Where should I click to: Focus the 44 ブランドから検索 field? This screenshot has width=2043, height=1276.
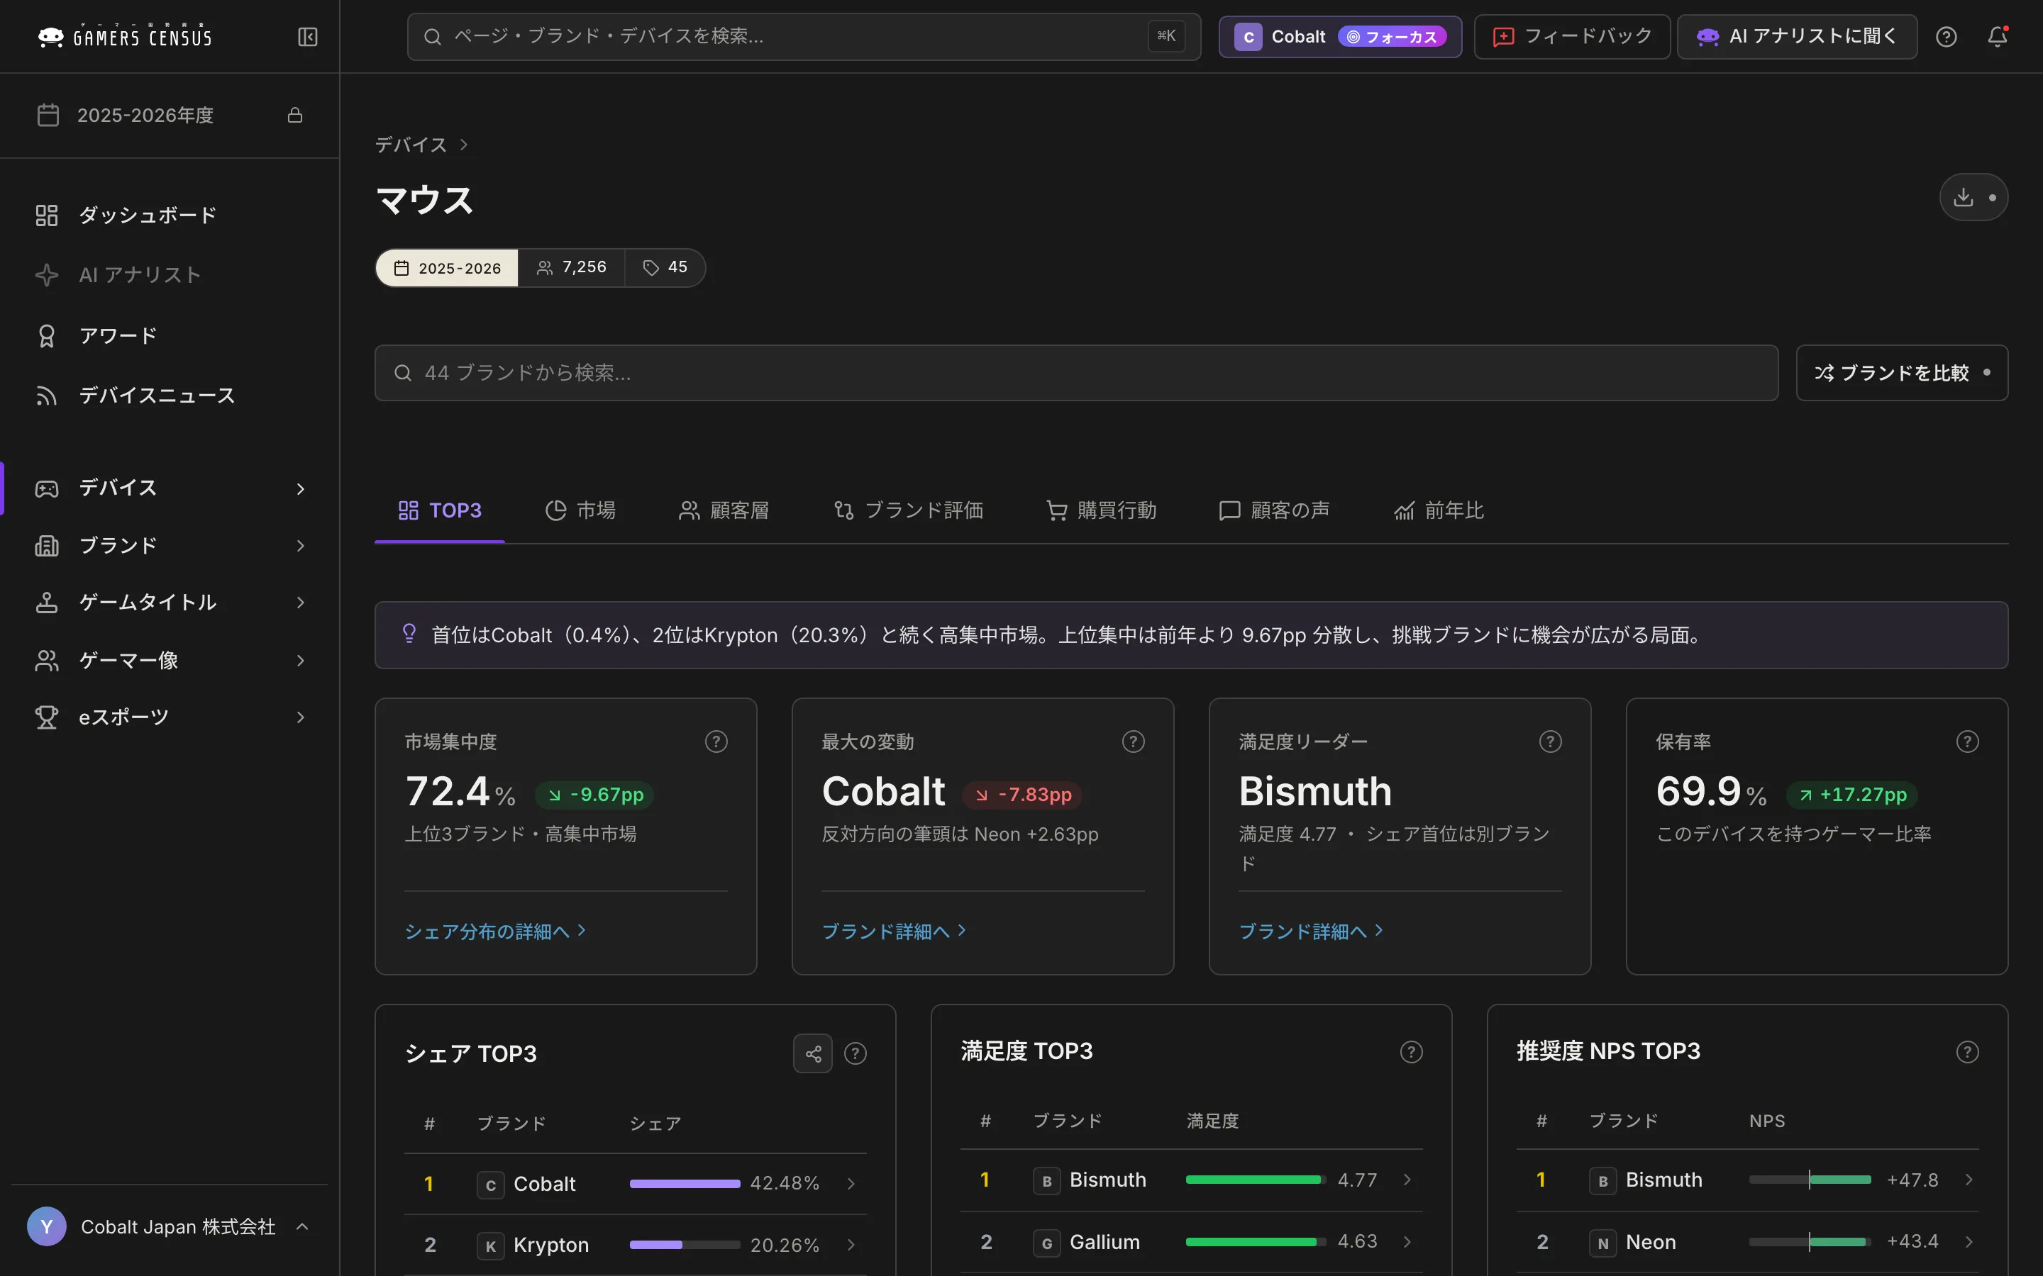click(x=1076, y=372)
